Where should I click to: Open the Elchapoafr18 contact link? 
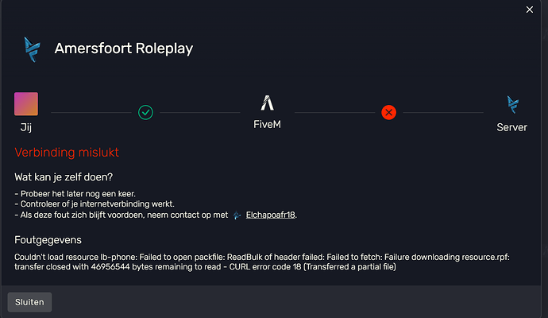click(271, 215)
